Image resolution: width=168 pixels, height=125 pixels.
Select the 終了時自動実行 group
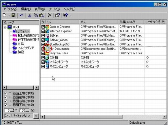[x=28, y=40]
